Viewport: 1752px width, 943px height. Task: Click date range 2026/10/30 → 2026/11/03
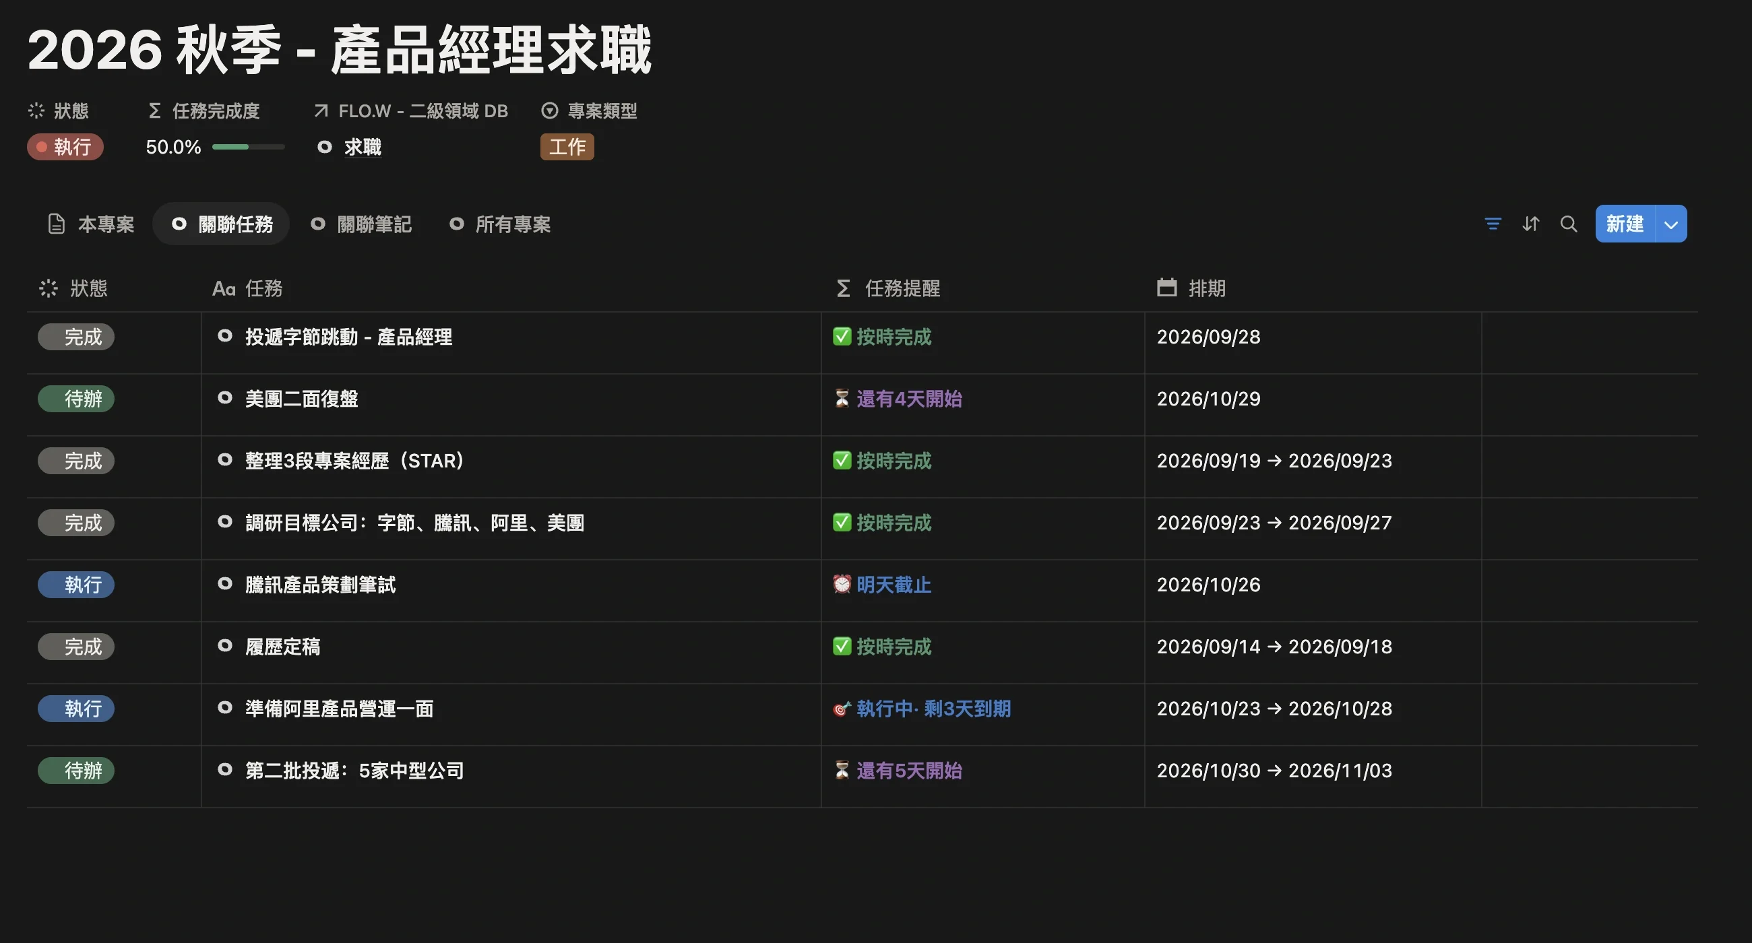[1274, 771]
